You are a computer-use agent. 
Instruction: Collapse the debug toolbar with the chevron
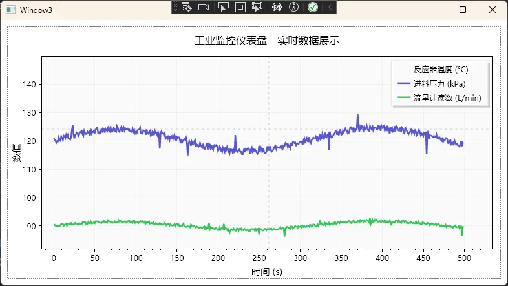330,7
